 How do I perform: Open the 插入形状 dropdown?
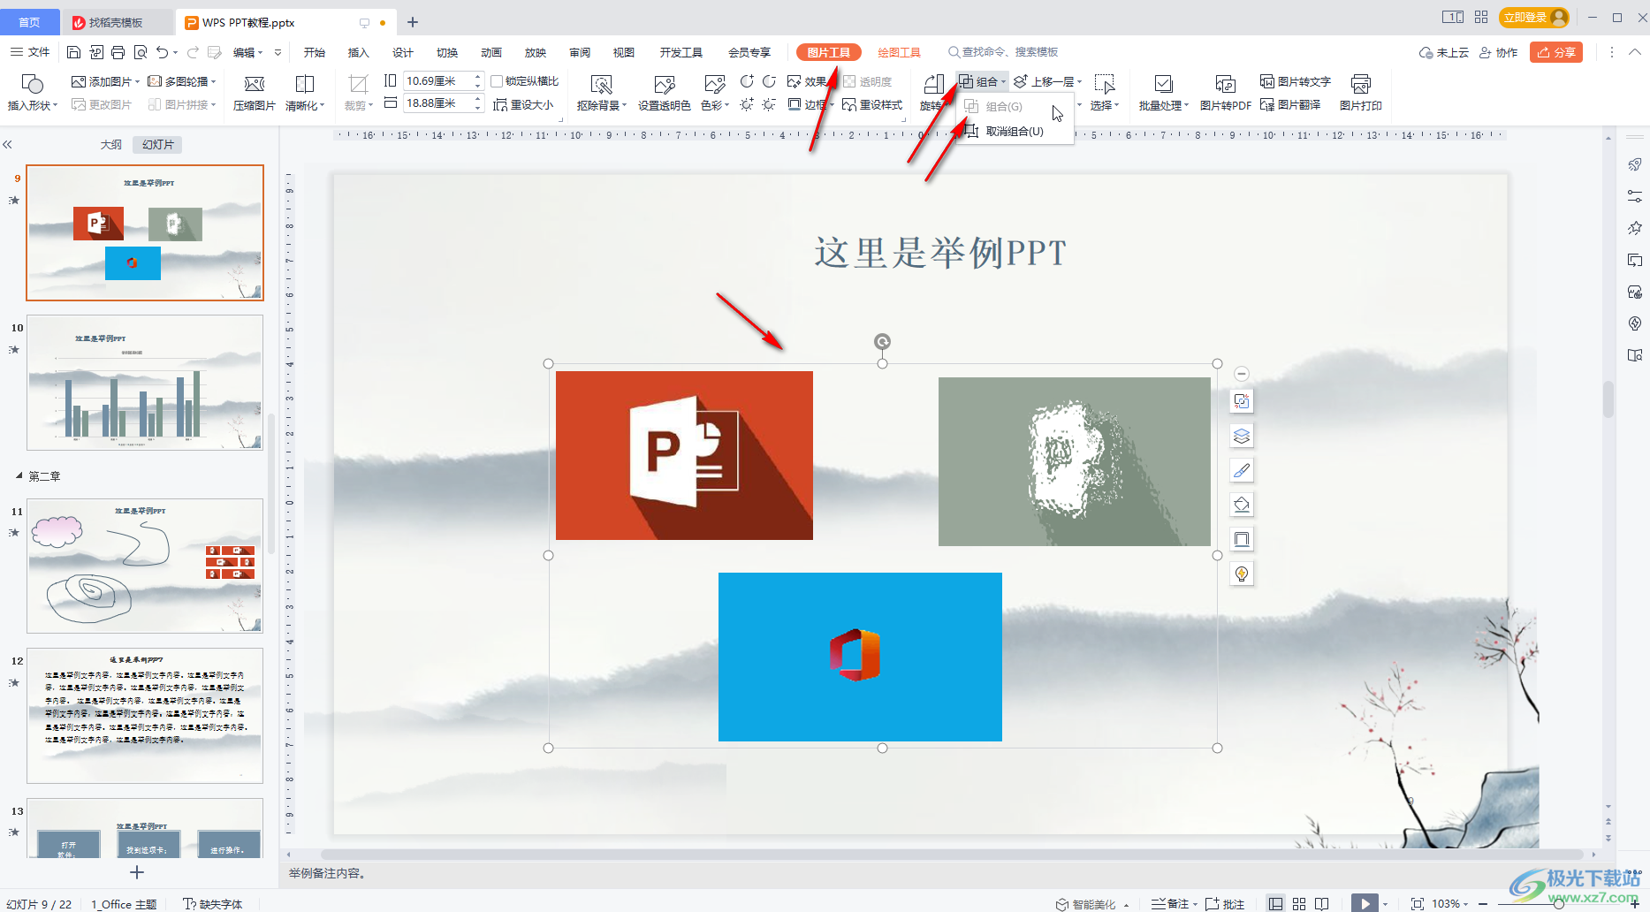(33, 104)
